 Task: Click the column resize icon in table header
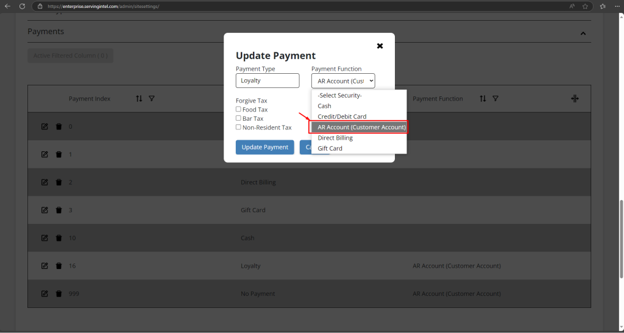[575, 98]
